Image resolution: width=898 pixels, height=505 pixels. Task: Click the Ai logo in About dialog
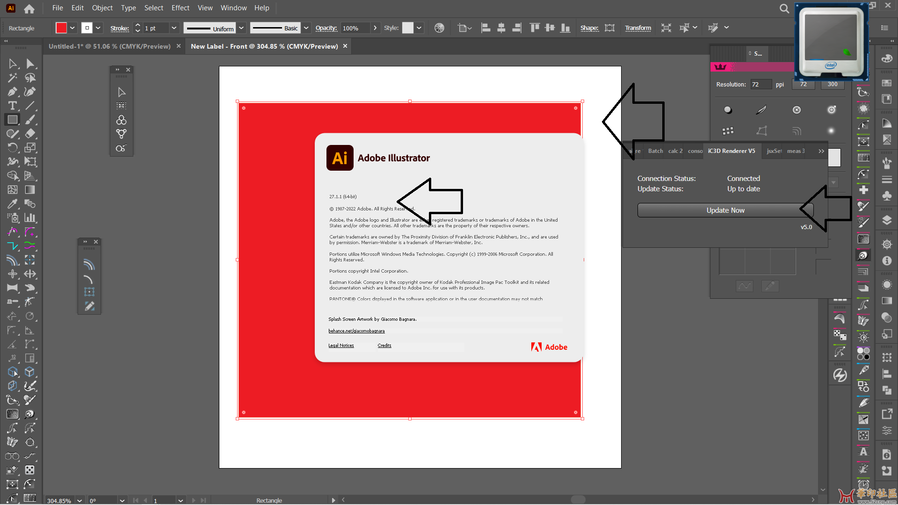pyautogui.click(x=340, y=158)
